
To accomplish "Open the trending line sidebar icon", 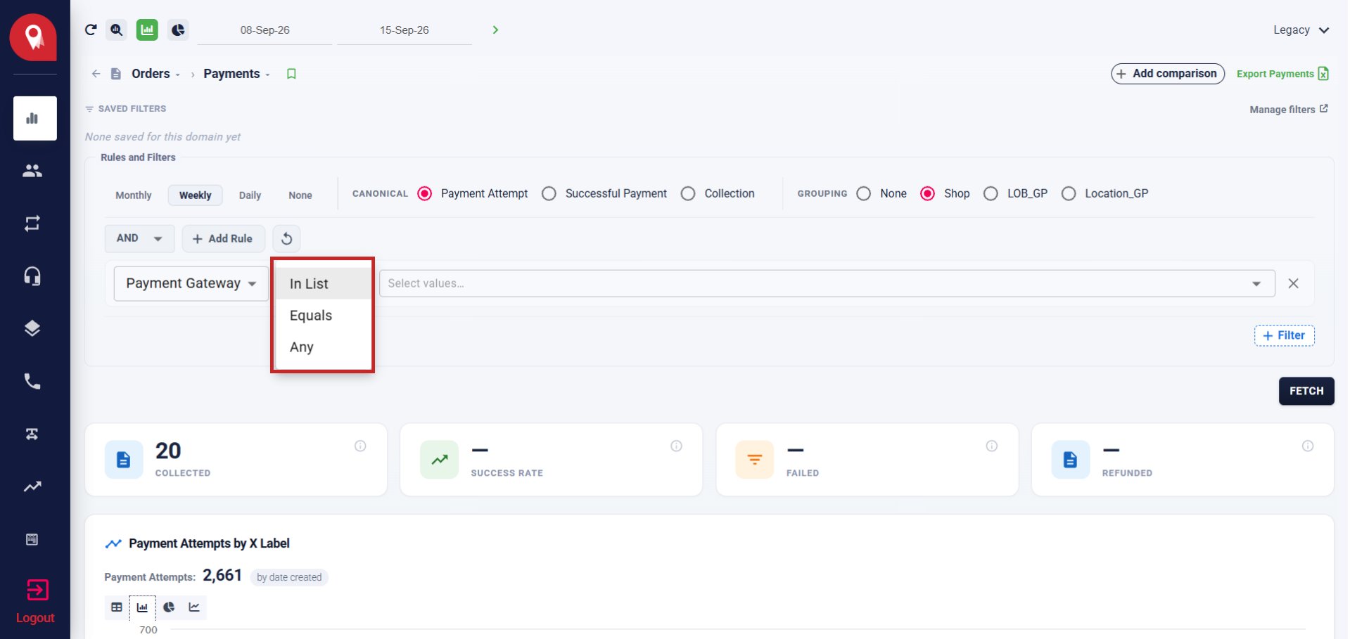I will pyautogui.click(x=32, y=486).
